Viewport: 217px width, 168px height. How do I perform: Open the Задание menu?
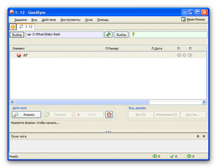tap(21, 20)
